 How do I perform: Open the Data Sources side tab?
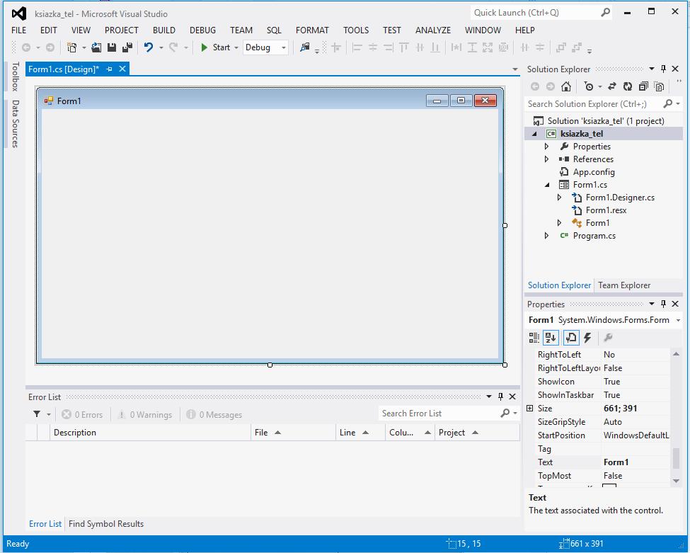pos(15,124)
